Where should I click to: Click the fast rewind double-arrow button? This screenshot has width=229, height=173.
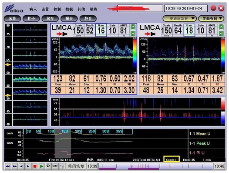point(7,166)
